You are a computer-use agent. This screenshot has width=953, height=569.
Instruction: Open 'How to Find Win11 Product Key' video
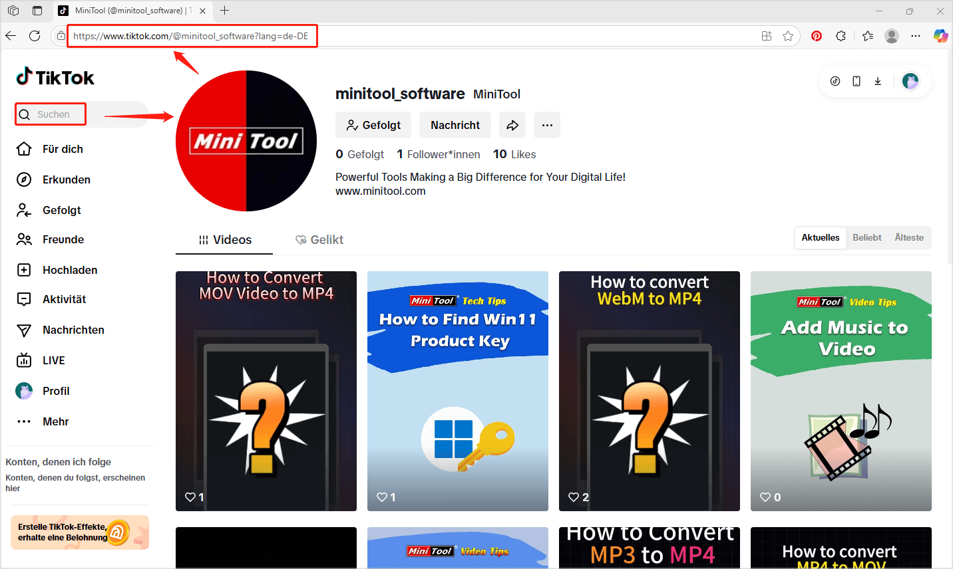[458, 391]
